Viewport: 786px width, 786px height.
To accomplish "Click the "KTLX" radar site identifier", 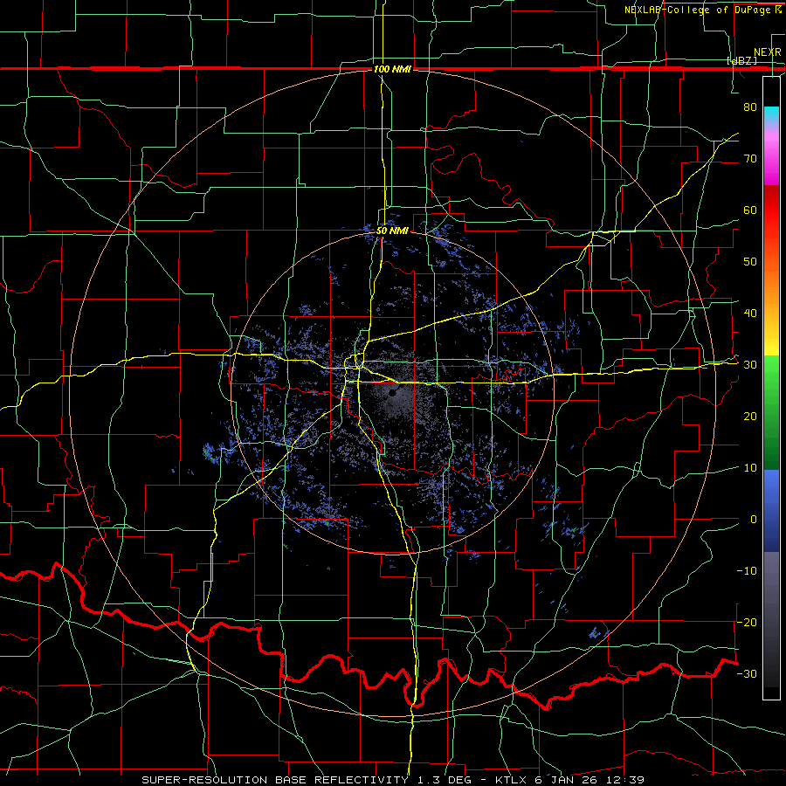I will click(511, 780).
